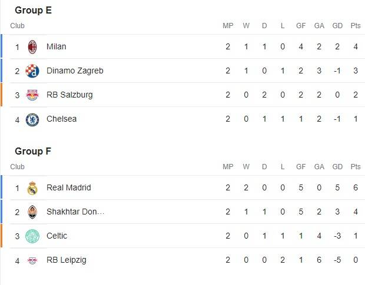
Task: Click the GD column header in Group F
Action: (x=337, y=167)
